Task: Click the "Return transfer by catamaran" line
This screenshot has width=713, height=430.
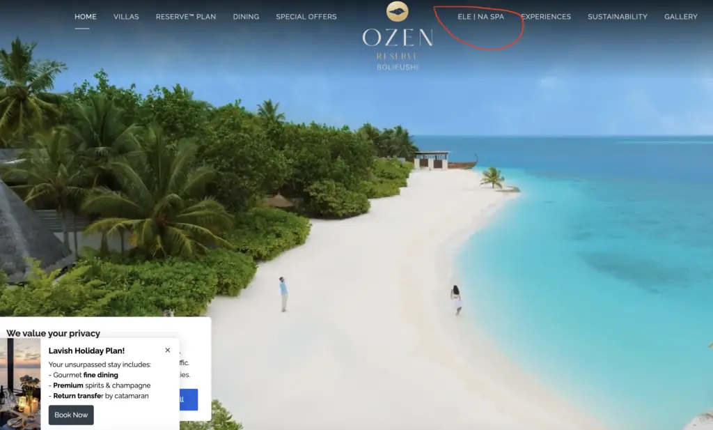Action: tap(99, 396)
